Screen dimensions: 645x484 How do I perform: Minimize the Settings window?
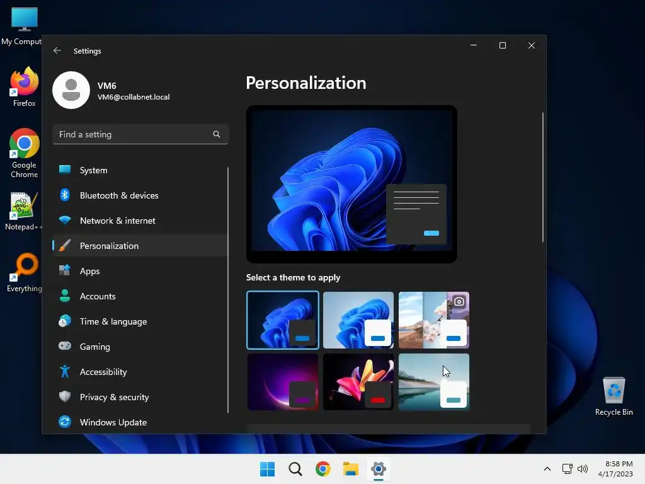474,45
